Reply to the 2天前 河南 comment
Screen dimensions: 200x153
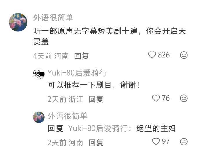(96, 143)
